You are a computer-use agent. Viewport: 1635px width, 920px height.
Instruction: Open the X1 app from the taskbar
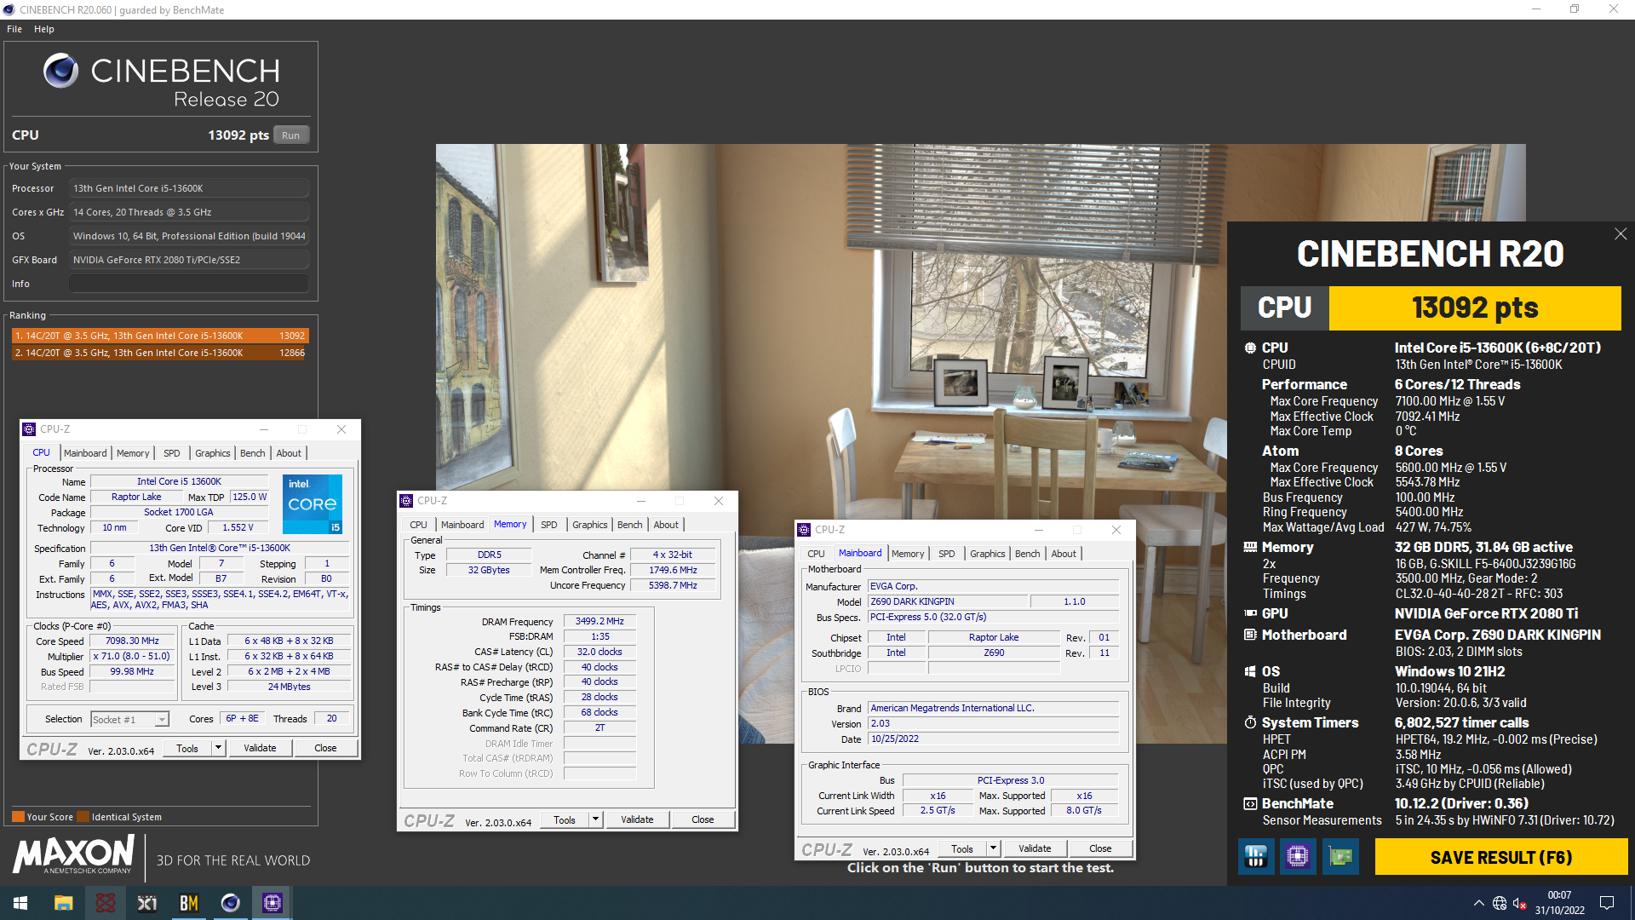point(146,903)
